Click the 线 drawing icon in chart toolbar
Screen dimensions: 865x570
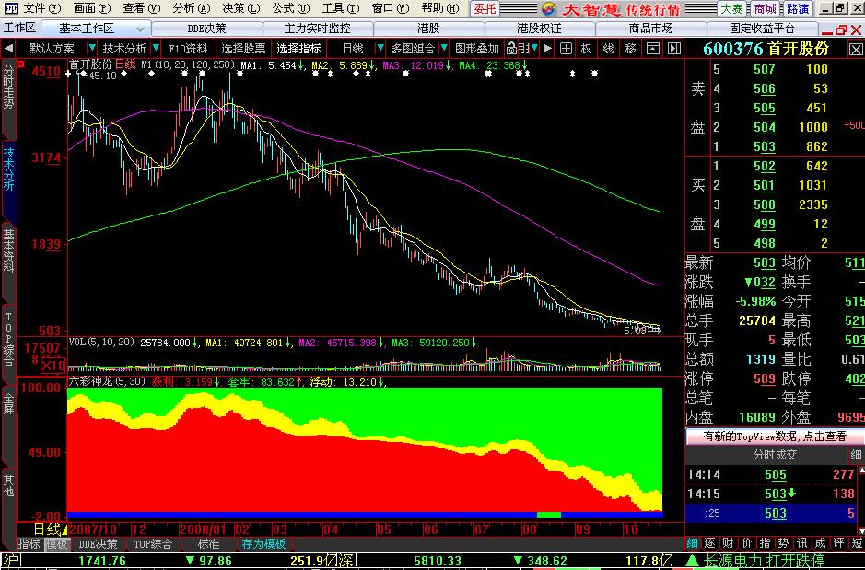(x=608, y=49)
